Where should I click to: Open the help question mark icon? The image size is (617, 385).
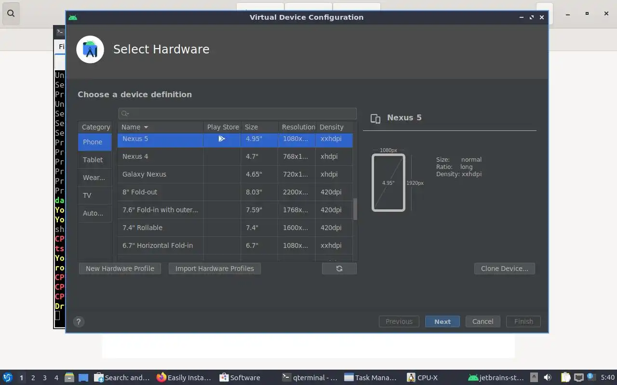coord(79,322)
